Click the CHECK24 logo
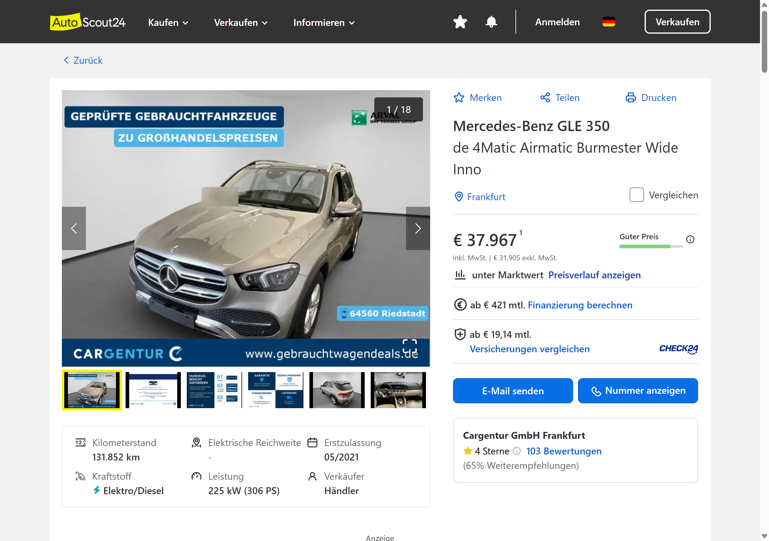Screen dimensions: 769x541 679,349
